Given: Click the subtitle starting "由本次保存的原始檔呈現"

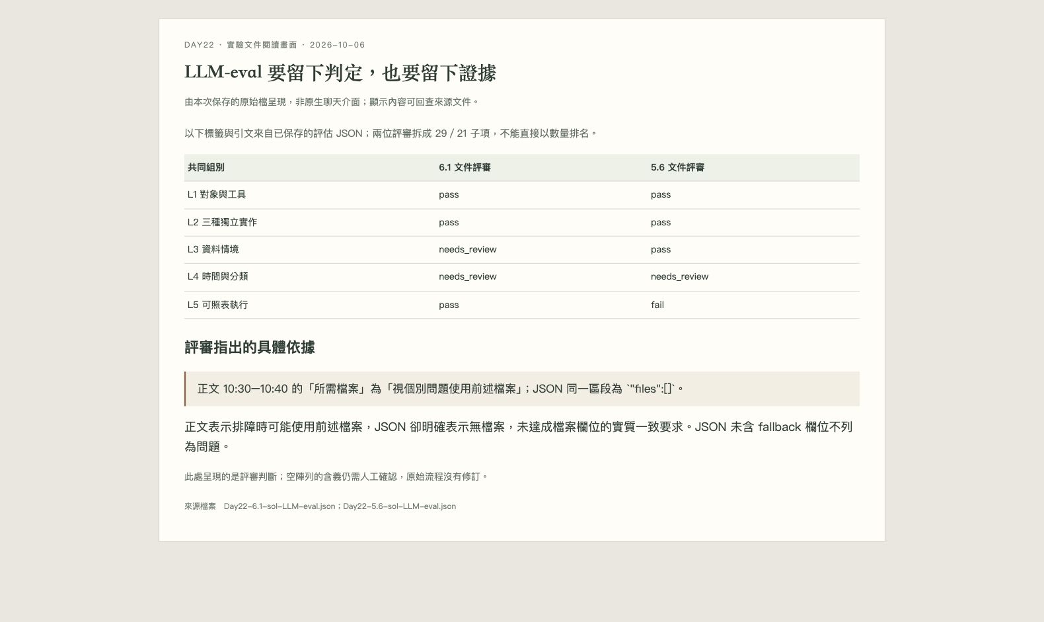Looking at the screenshot, I should tap(331, 102).
